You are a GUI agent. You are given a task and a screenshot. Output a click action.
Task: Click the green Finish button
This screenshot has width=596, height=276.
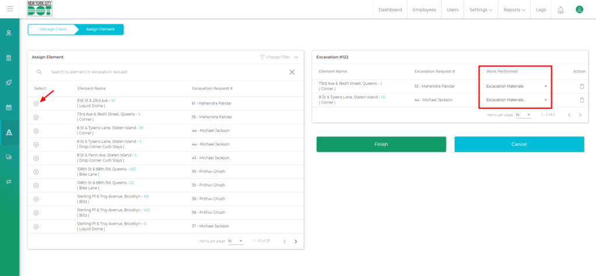381,144
